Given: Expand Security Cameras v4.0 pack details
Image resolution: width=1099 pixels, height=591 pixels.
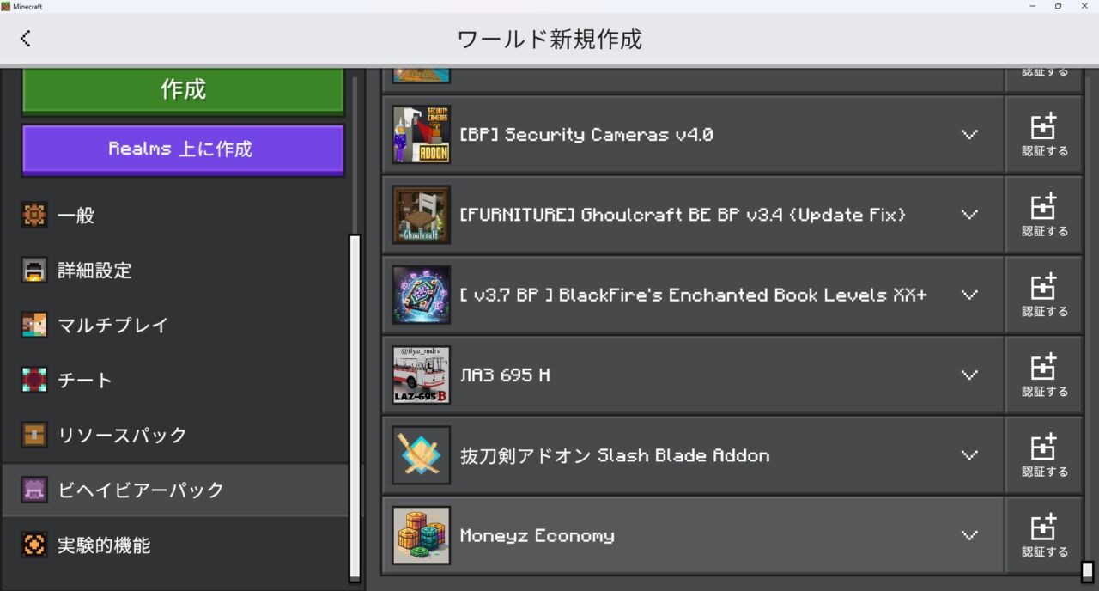Looking at the screenshot, I should [969, 135].
